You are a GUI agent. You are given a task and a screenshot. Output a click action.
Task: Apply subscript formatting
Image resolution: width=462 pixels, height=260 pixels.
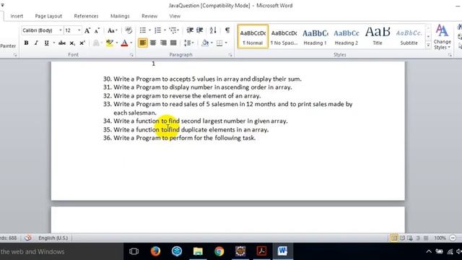(x=72, y=43)
